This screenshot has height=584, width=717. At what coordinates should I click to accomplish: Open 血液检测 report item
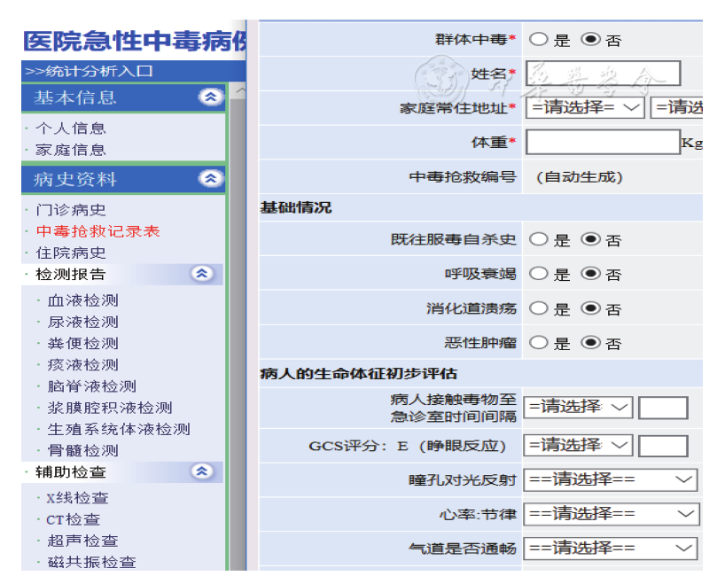point(82,300)
